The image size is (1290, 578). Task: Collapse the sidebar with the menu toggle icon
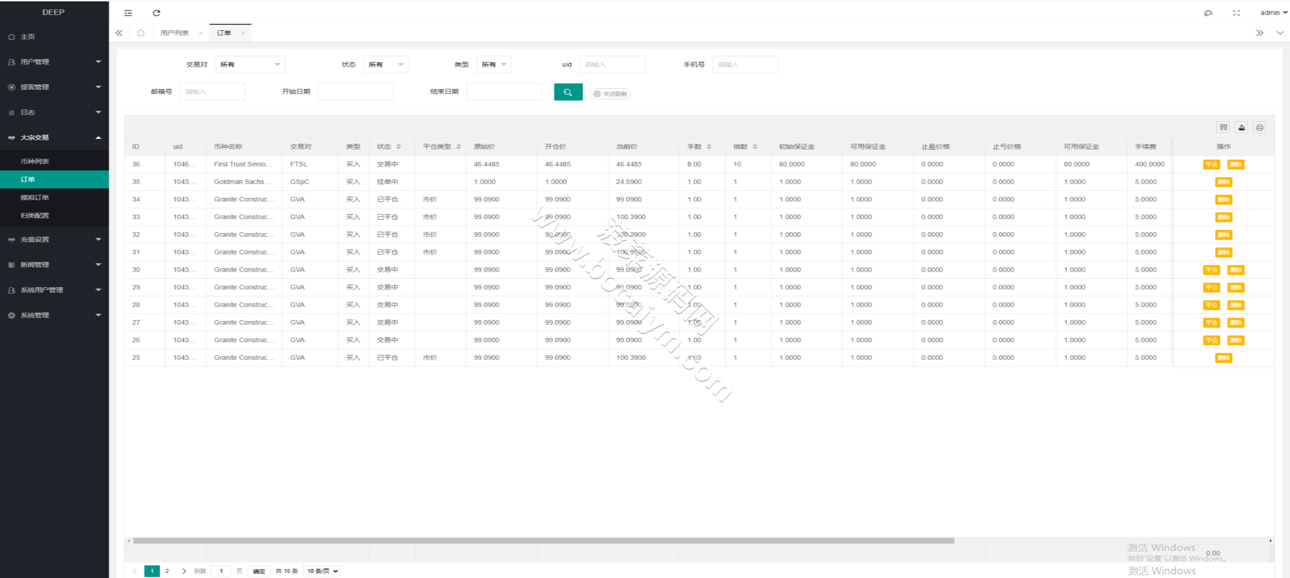[128, 13]
